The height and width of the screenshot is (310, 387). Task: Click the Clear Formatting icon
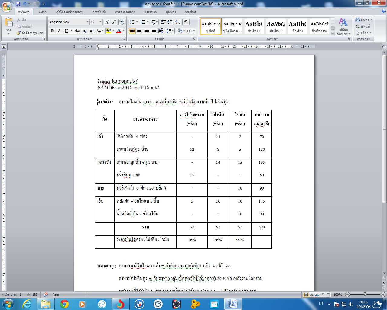tap(122, 22)
